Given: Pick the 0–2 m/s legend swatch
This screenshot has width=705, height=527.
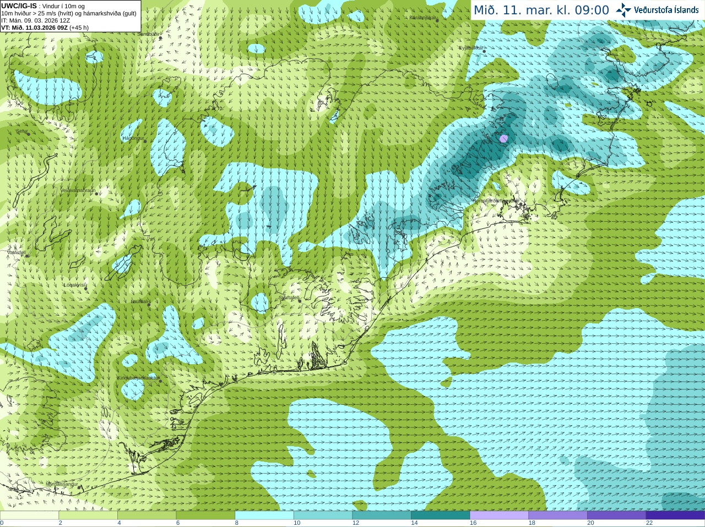Looking at the screenshot, I should click(29, 515).
